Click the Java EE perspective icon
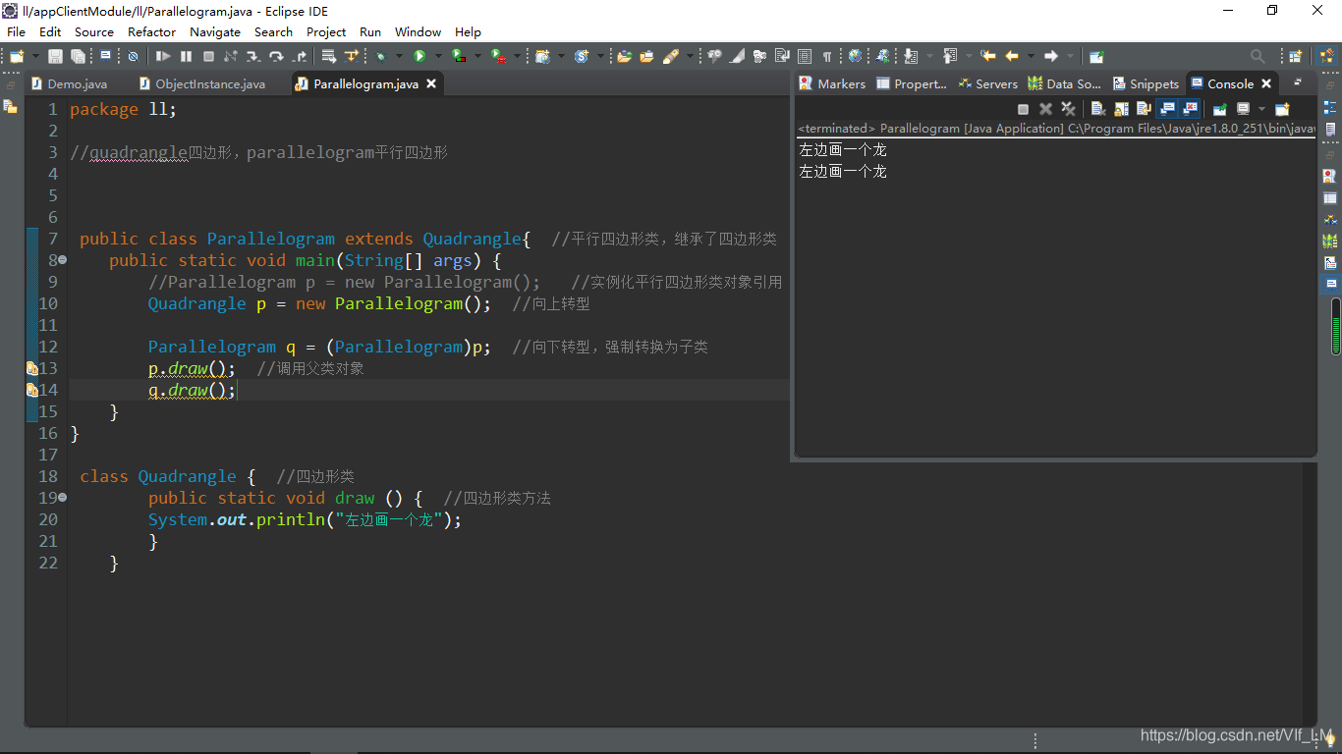Image resolution: width=1342 pixels, height=754 pixels. coord(1326,56)
